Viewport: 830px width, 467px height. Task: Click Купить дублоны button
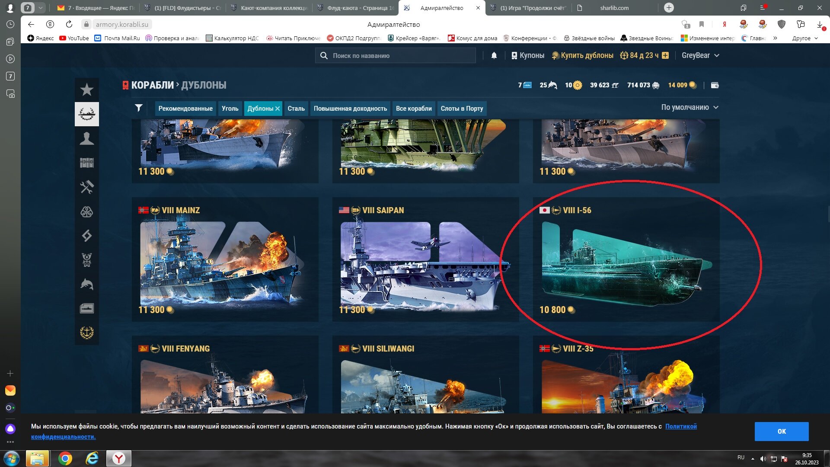583,55
